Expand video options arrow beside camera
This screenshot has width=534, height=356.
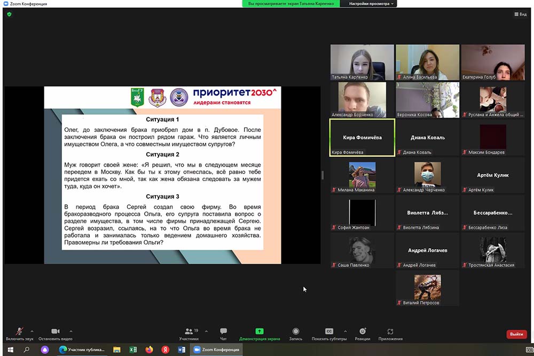(x=71, y=331)
